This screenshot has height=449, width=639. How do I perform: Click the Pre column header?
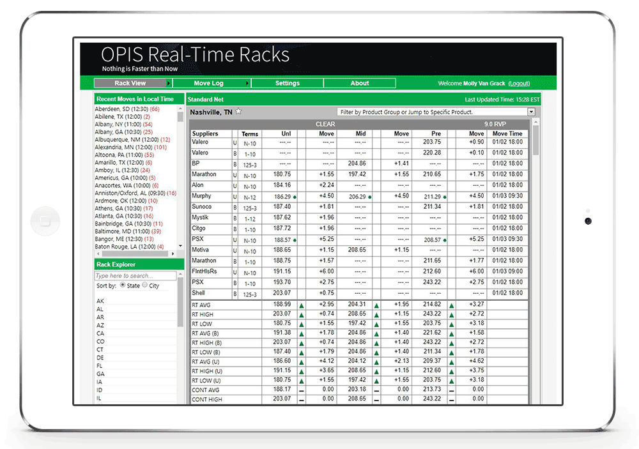tap(436, 133)
